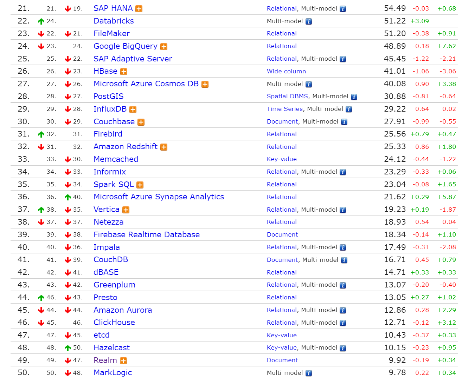462x378 pixels.
Task: Open the PostGIS link
Action: (109, 97)
